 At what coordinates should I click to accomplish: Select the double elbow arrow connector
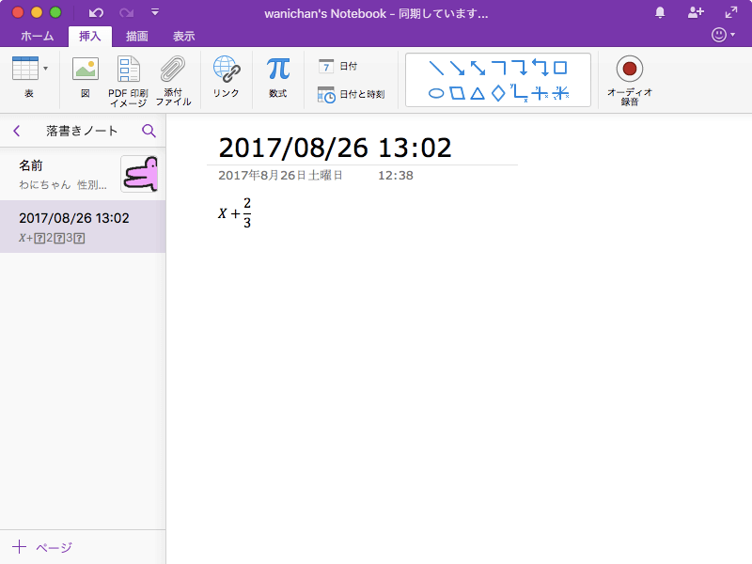[x=540, y=68]
